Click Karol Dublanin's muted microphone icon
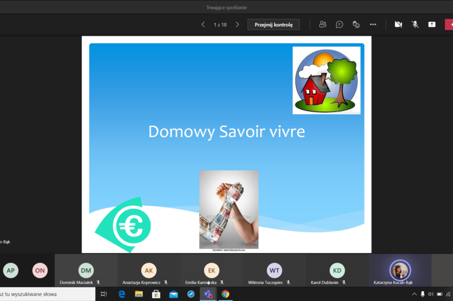Viewport: 453px width, 301px height. click(x=344, y=283)
